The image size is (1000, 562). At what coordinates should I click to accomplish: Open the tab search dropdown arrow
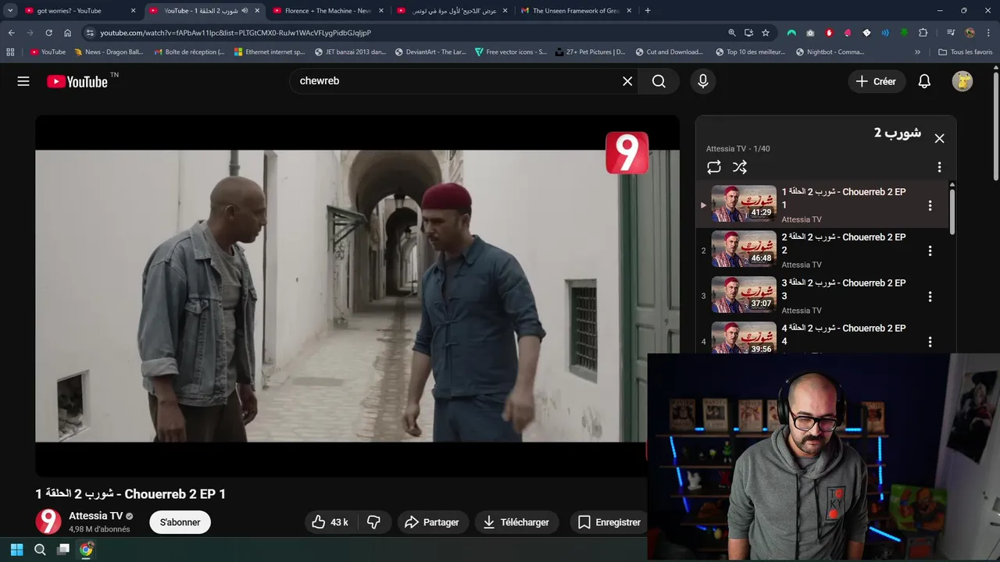point(10,11)
